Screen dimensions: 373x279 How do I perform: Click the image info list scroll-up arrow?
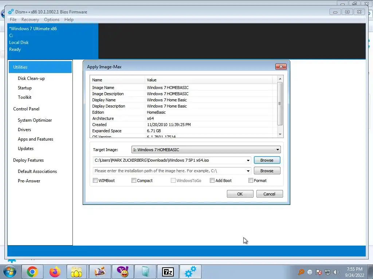tap(280, 79)
